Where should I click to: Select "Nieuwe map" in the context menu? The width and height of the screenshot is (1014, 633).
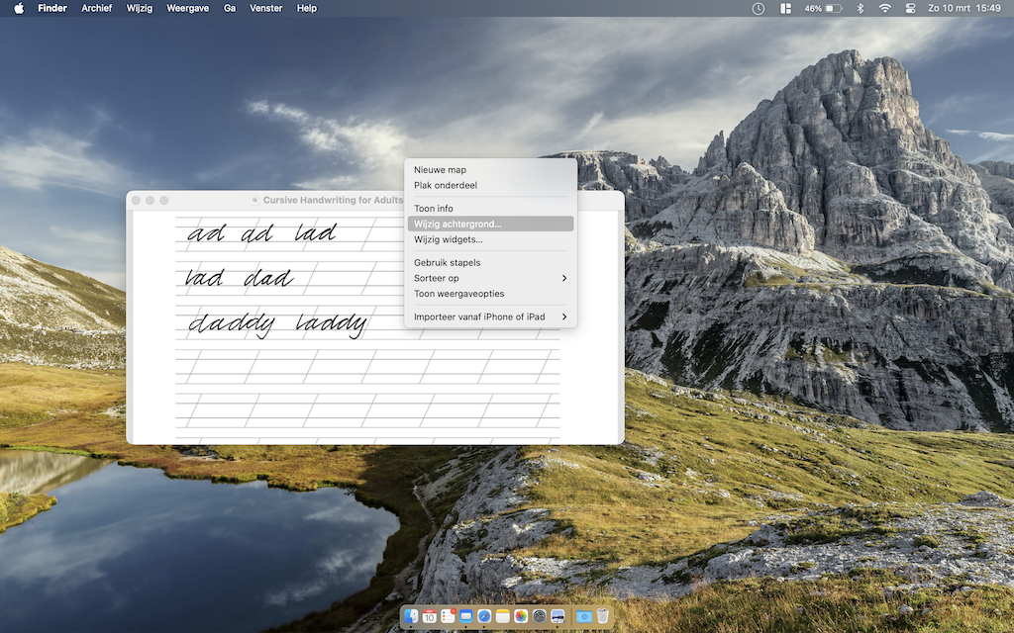[x=440, y=170]
